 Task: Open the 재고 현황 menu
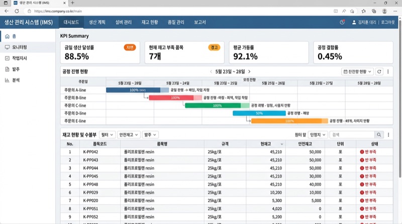150,22
